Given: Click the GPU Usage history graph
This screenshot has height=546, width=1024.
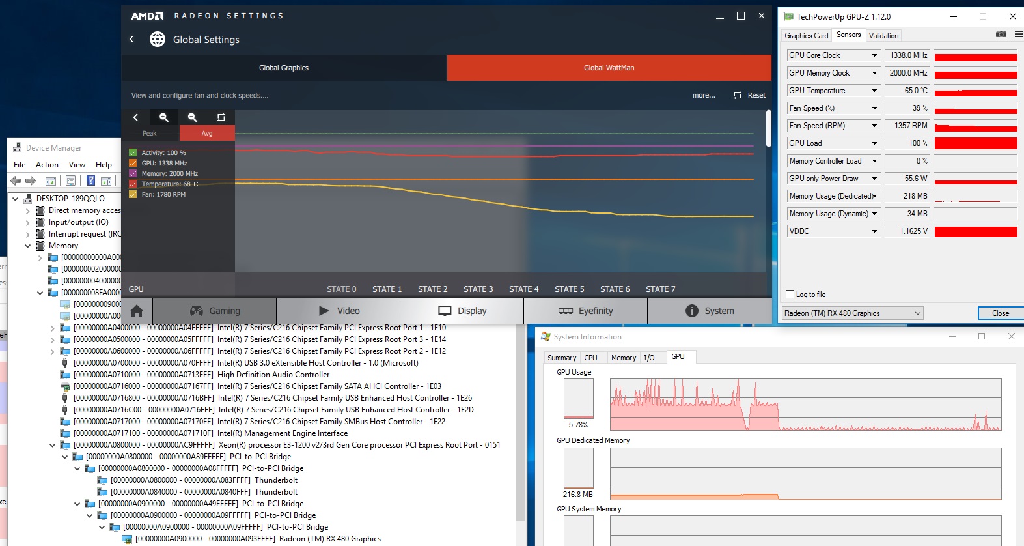Looking at the screenshot, I should coord(806,405).
